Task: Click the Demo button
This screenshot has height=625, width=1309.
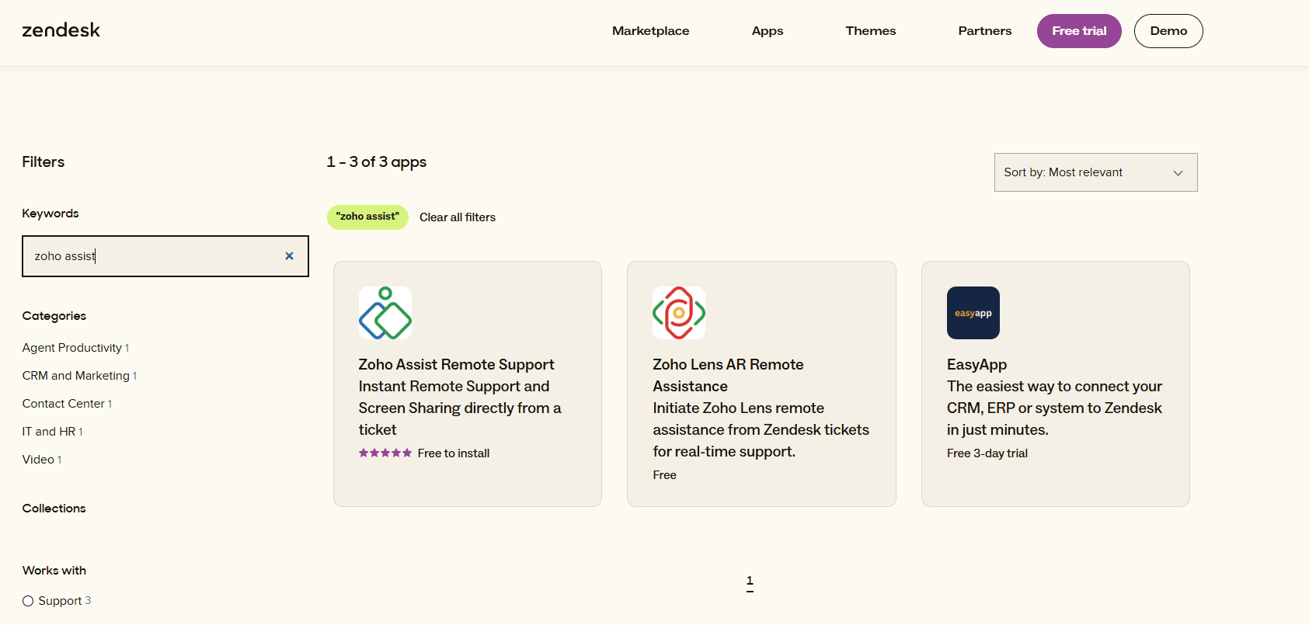Action: pyautogui.click(x=1168, y=31)
